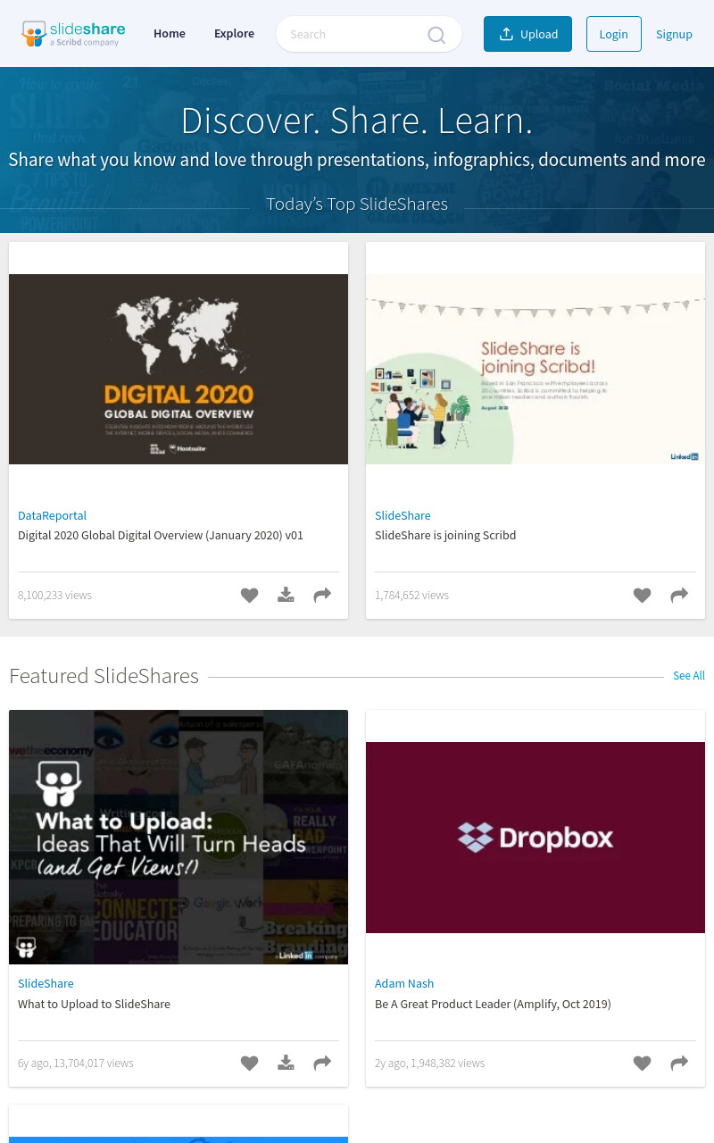This screenshot has height=1143, width=714.
Task: Open the Adam Nash author link
Action: coord(404,983)
